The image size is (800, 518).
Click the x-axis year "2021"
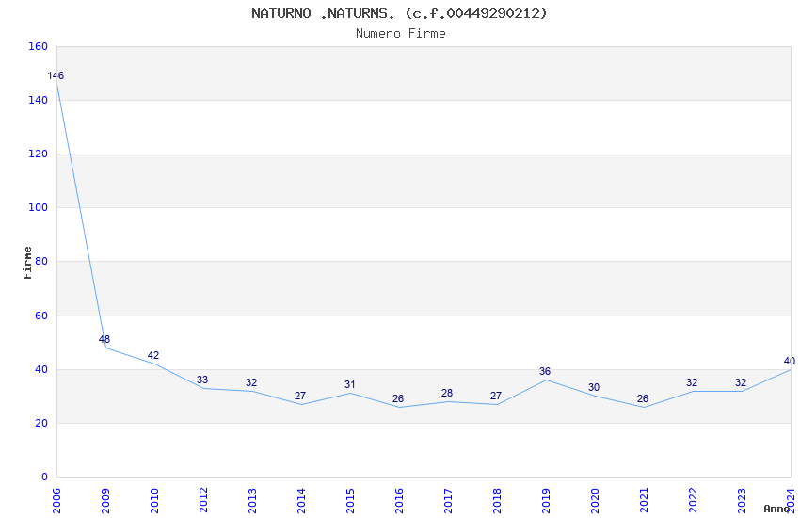click(644, 500)
